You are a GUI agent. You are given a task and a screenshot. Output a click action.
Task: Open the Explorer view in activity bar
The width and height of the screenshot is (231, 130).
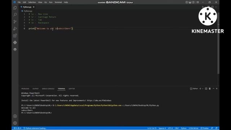pos(15,8)
